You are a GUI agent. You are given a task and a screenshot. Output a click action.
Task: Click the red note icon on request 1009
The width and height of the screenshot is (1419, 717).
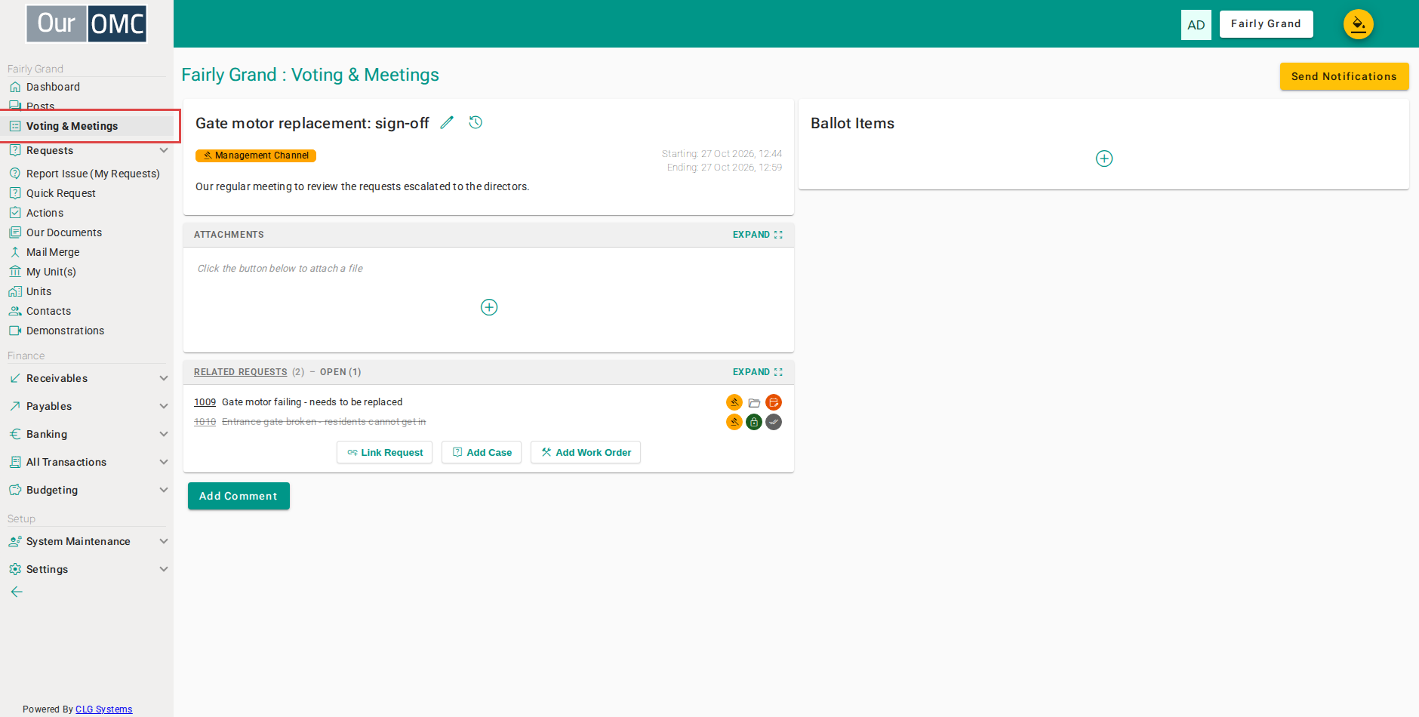click(x=774, y=402)
